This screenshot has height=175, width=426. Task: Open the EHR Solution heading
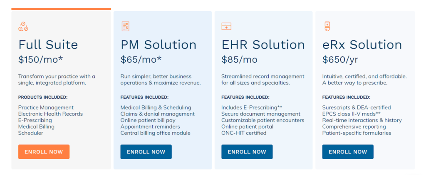coord(263,45)
